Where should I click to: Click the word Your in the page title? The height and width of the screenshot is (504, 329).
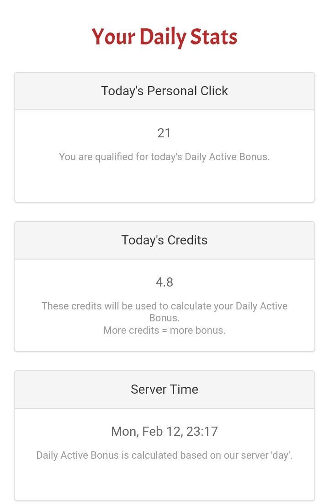[x=113, y=37]
